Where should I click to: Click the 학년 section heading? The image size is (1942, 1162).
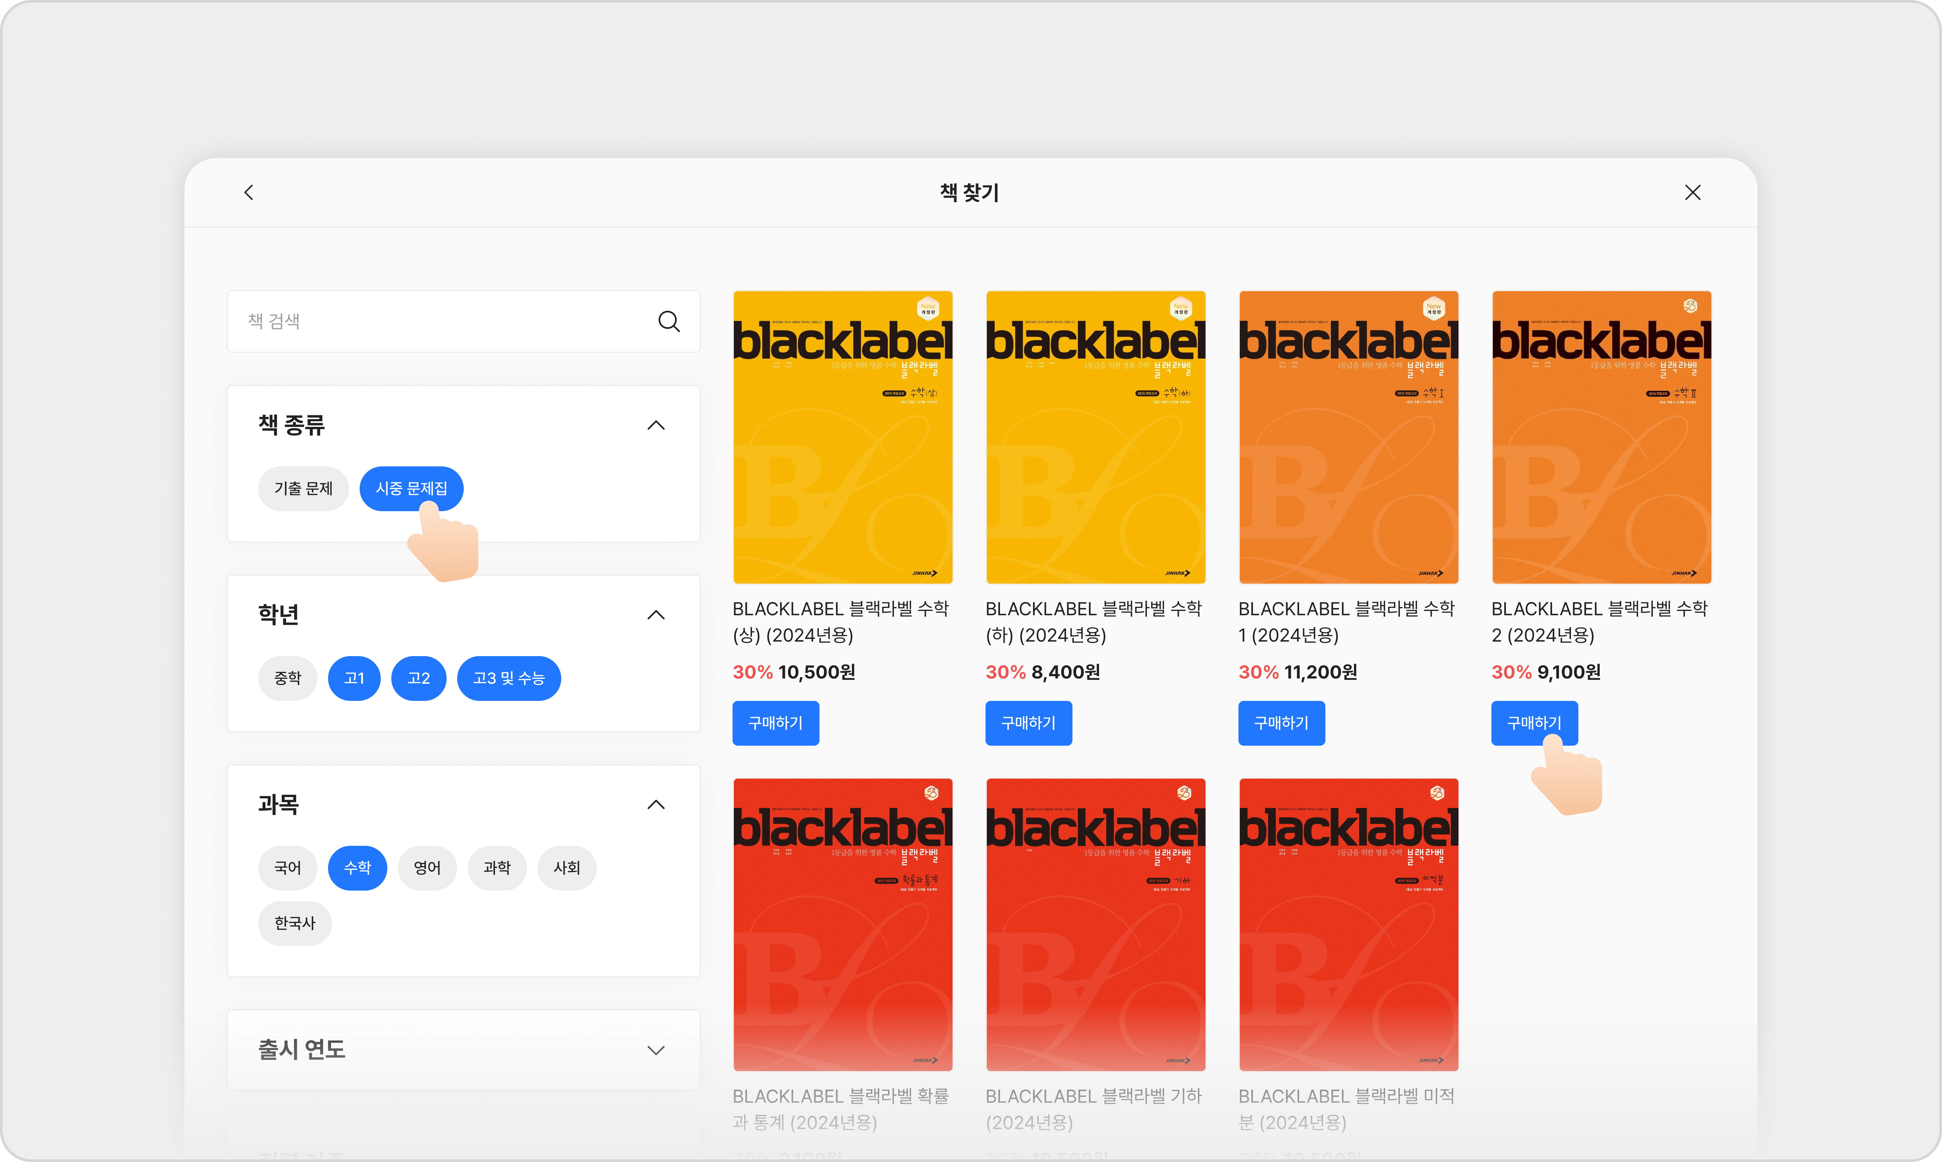pos(279,615)
